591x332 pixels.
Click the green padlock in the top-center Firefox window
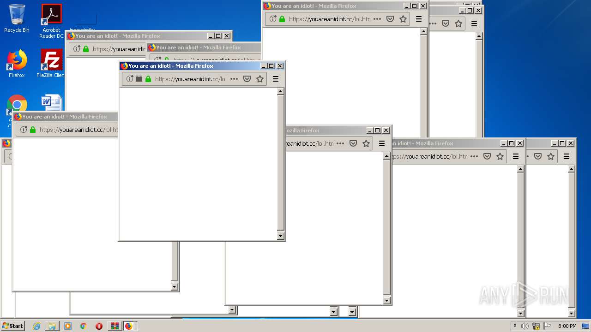point(282,19)
